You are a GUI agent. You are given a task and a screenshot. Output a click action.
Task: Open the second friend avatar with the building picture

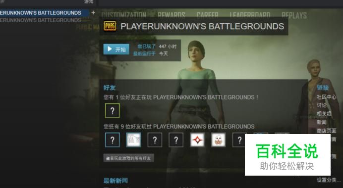pos(134,140)
